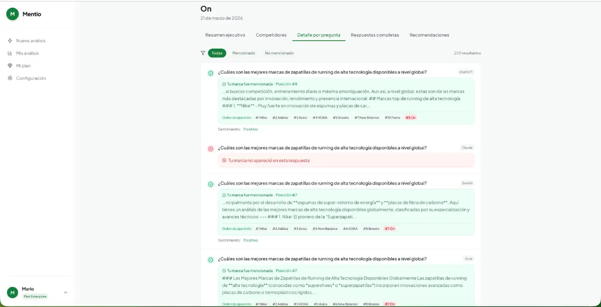Image resolution: width=601 pixels, height=307 pixels.
Task: Click the Plan Enterprise badge
Action: pyautogui.click(x=35, y=296)
